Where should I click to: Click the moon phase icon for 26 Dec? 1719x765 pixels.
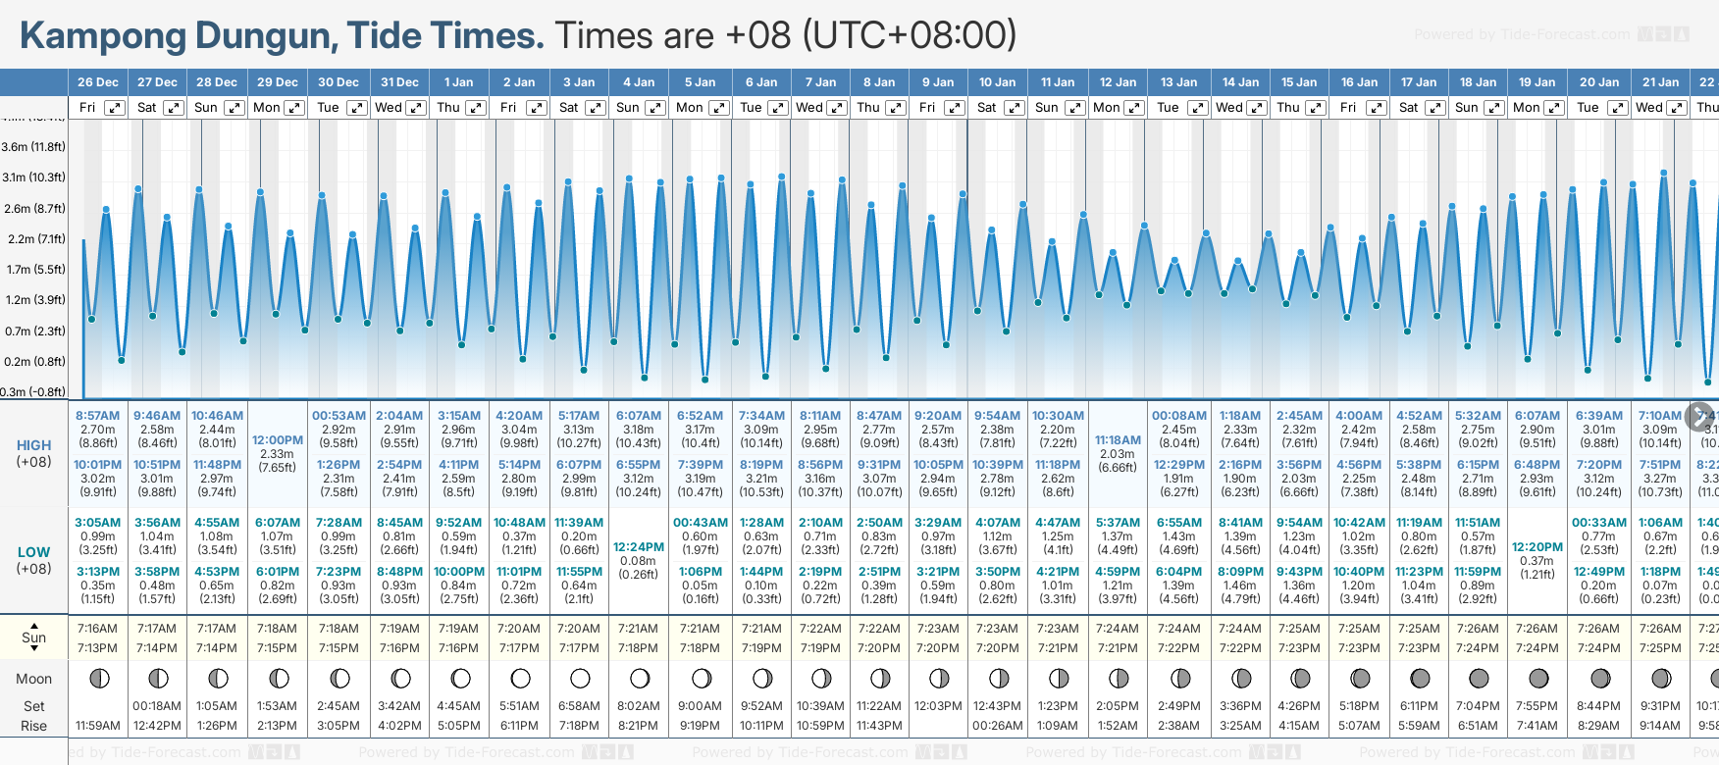click(x=98, y=678)
